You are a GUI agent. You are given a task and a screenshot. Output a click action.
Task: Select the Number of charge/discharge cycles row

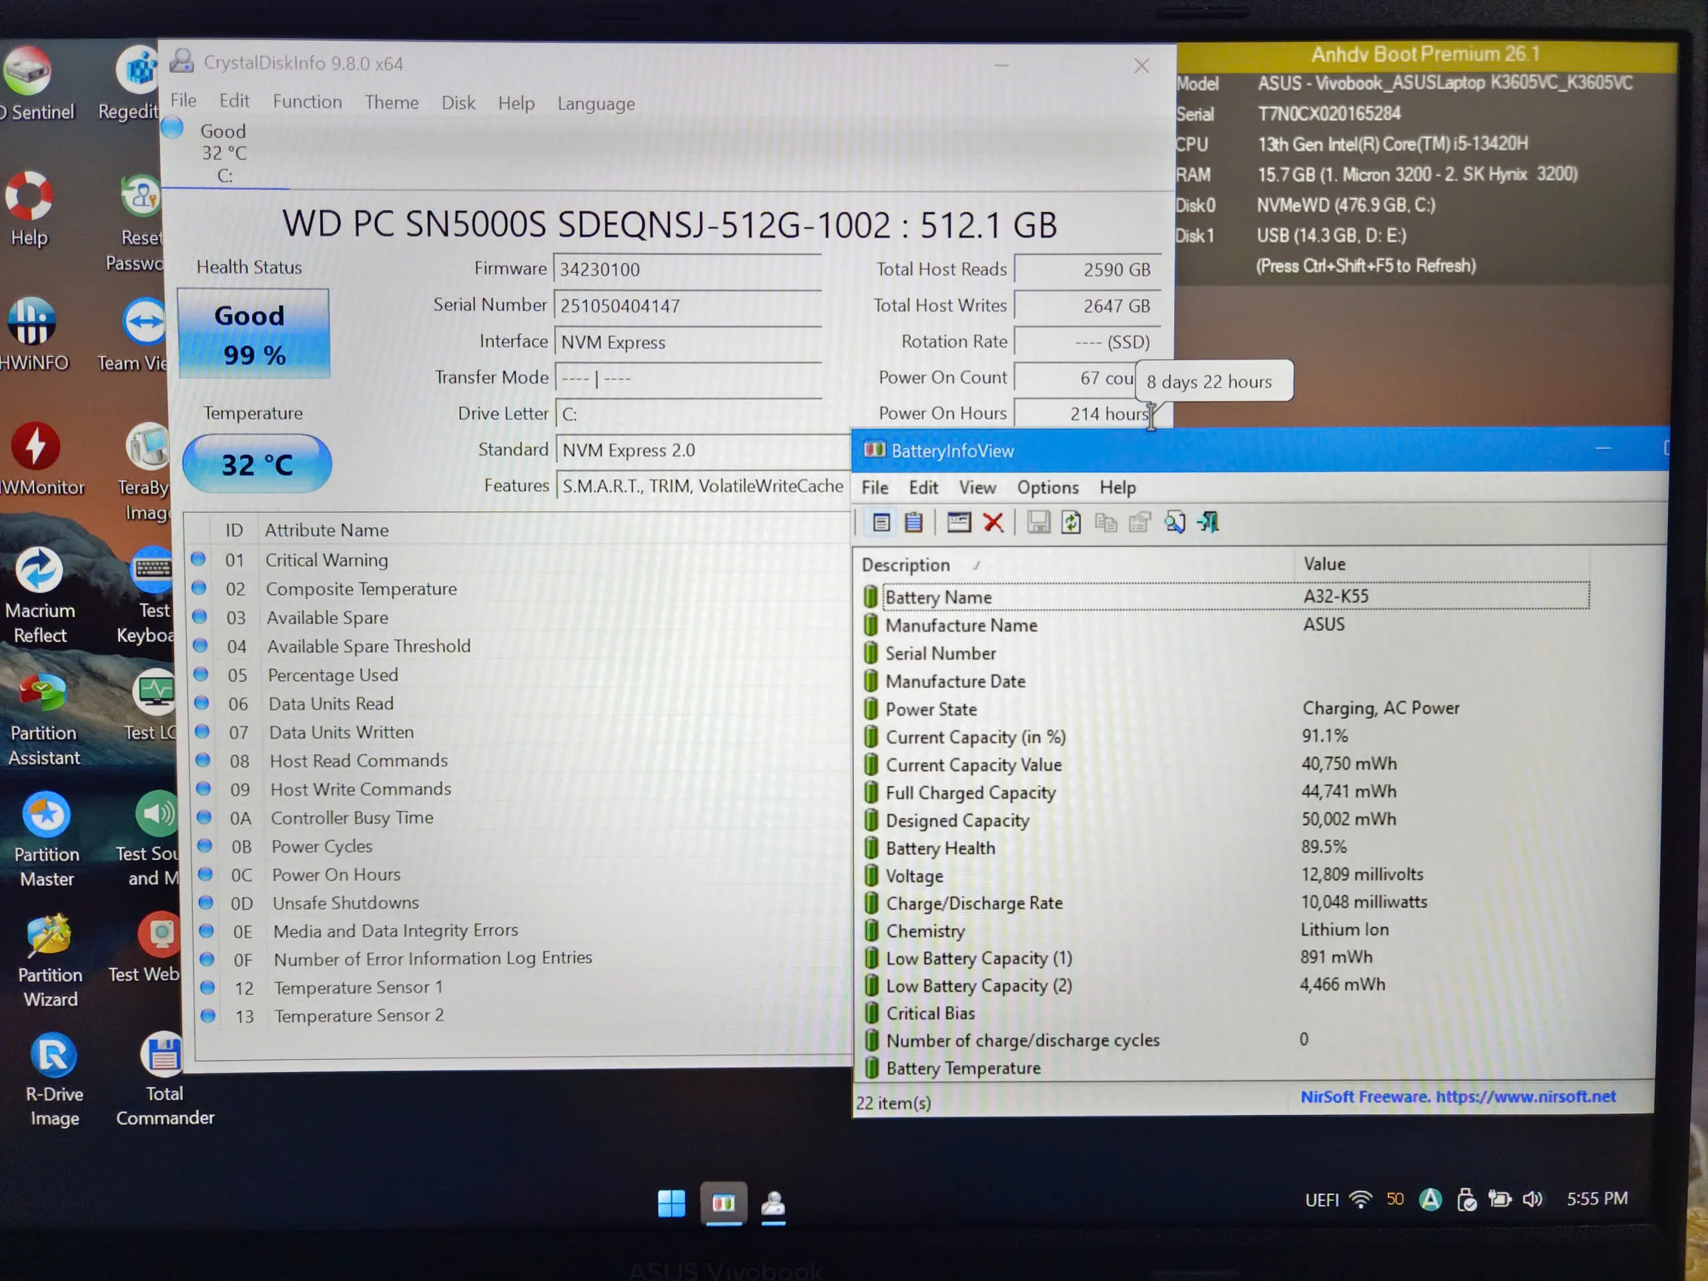(1226, 1040)
